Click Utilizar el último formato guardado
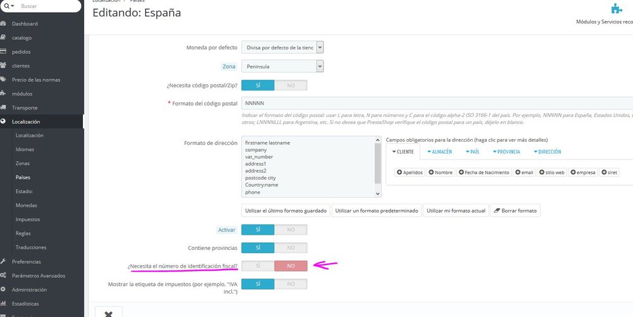Image resolution: width=633 pixels, height=317 pixels. pyautogui.click(x=285, y=210)
